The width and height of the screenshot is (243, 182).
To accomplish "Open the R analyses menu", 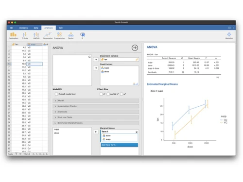I will pos(83,35).
